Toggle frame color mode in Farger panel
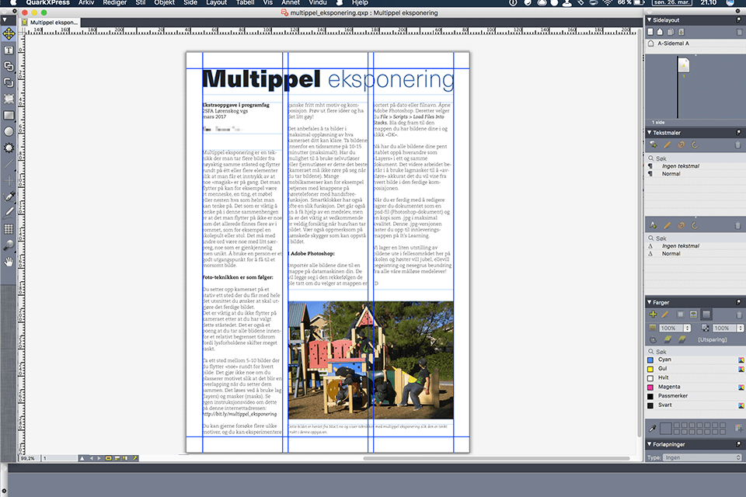The width and height of the screenshot is (746, 497). tap(681, 315)
